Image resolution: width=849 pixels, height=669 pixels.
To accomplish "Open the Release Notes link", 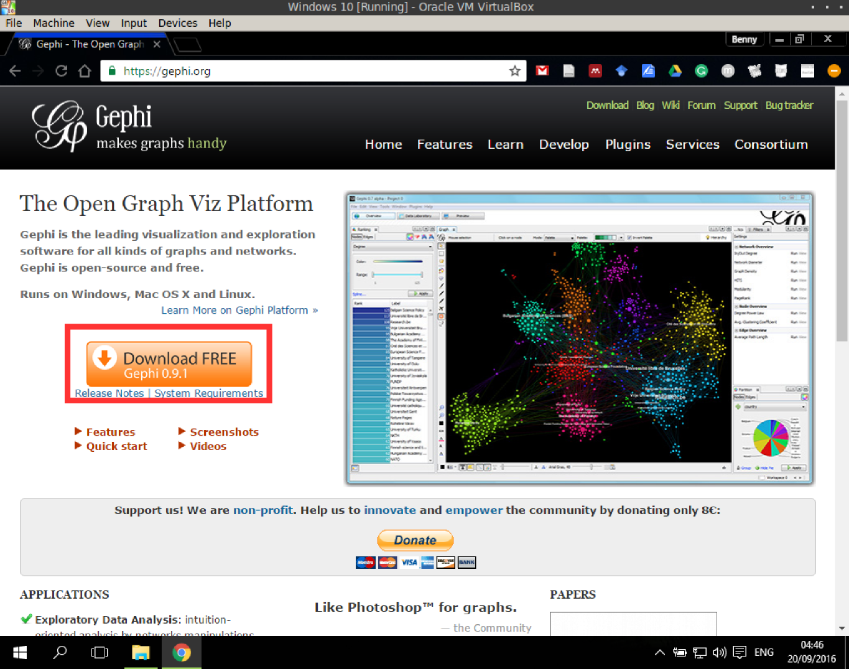I will point(109,393).
